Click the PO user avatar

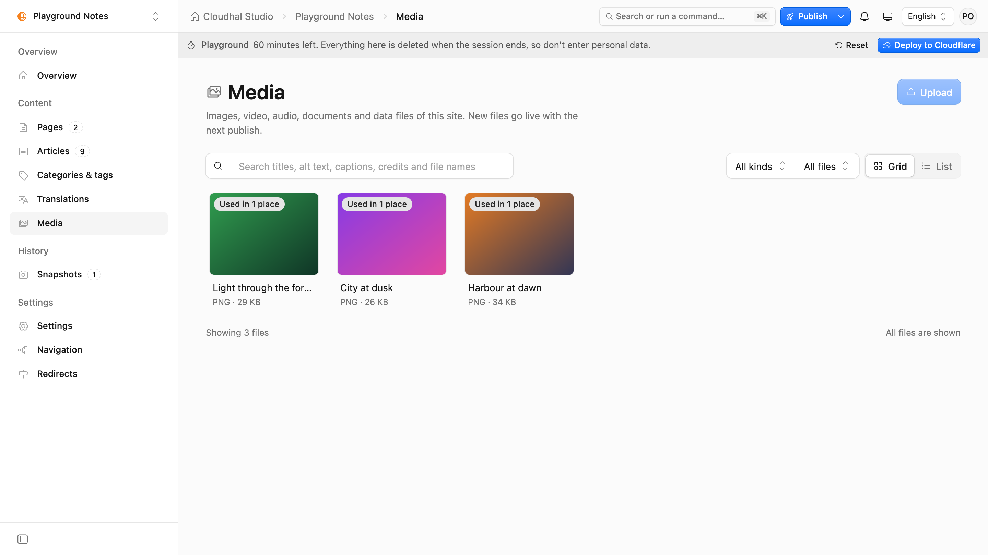pyautogui.click(x=968, y=16)
